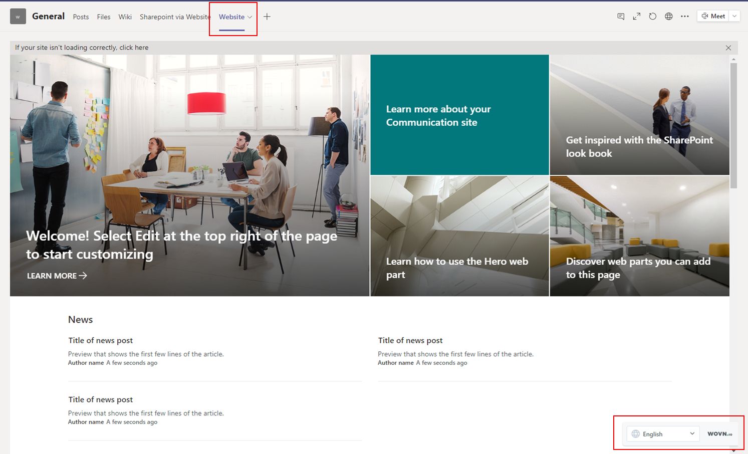
Task: Start a meeting with Meet button
Action: [x=713, y=16]
